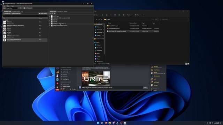The height and width of the screenshot is (125, 223).
Task: Uncheck HANDLING OVERHAUL in applied mods
Action: (x=49, y=18)
